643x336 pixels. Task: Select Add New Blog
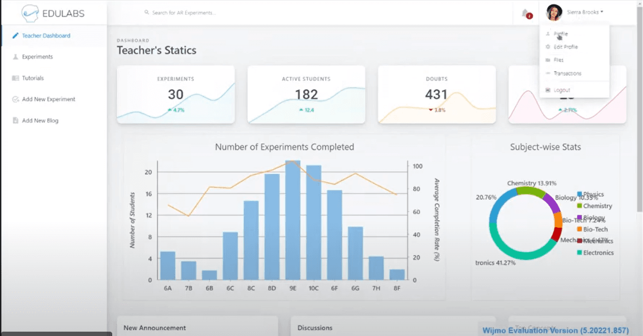(40, 121)
